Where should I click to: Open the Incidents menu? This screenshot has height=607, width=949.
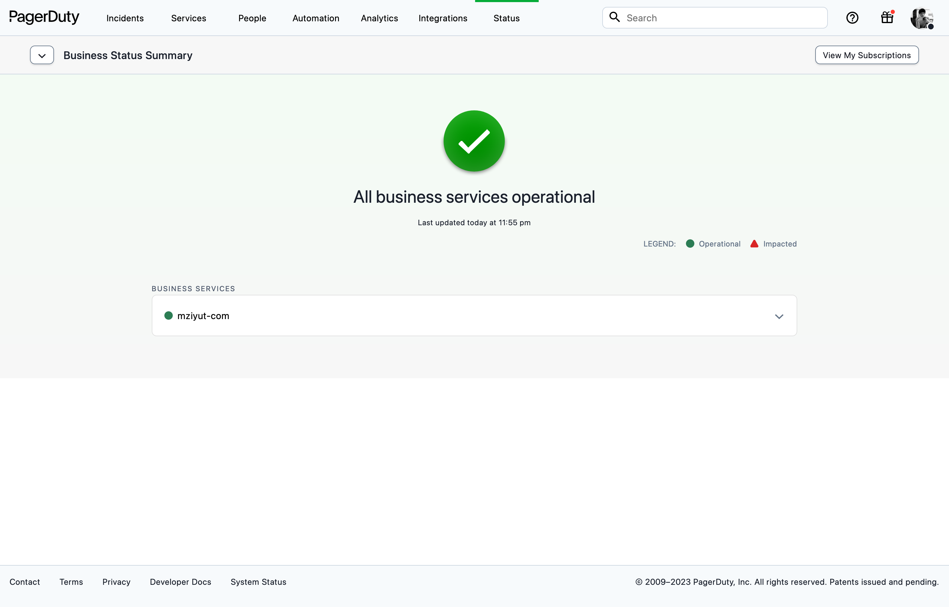[x=125, y=18]
